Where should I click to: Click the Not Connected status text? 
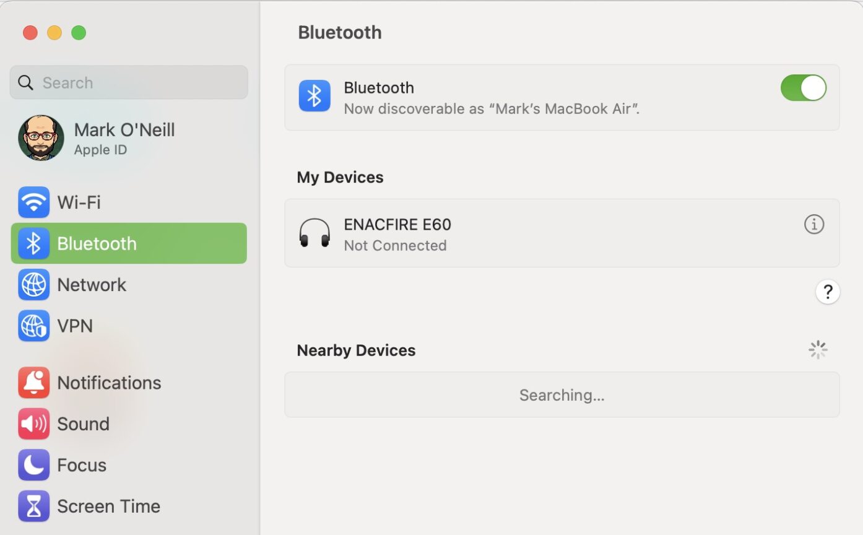[x=395, y=245]
